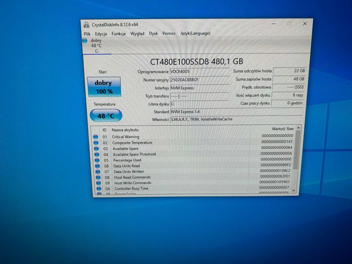352x264 pixels.
Task: Click the Własności field with S.M.A.R.T., TRIM
Action: tap(237, 119)
